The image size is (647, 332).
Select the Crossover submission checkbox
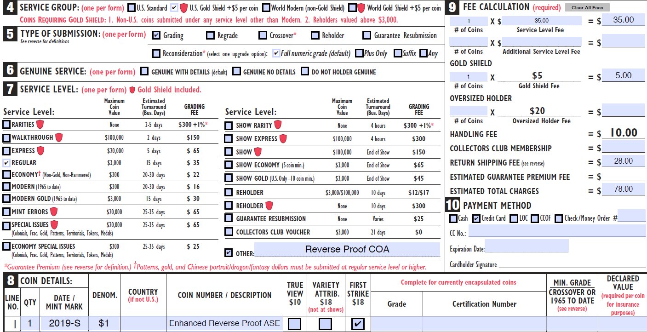pyautogui.click(x=263, y=35)
